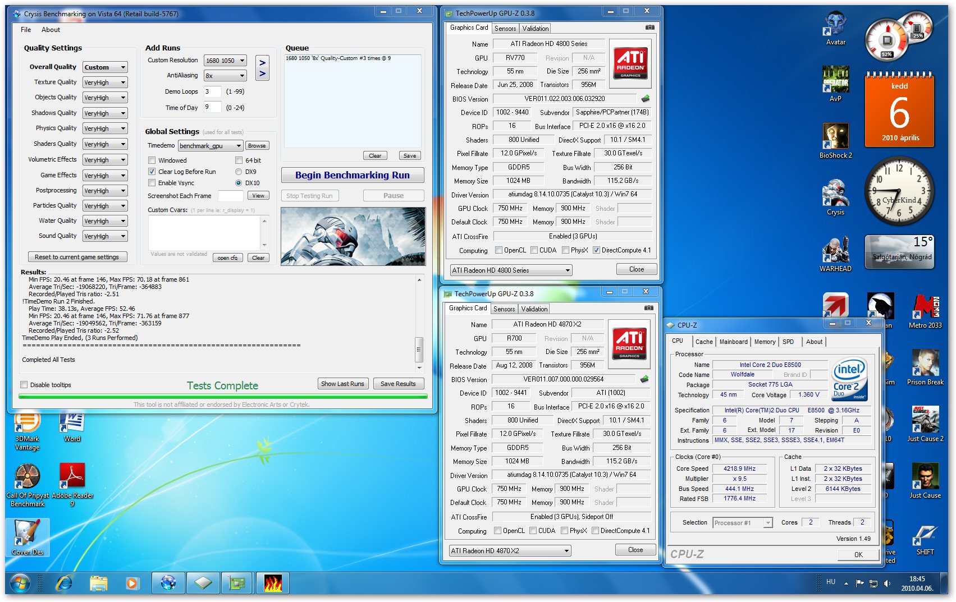Click Reset to current game settings
This screenshot has width=956, height=602.
click(x=77, y=257)
